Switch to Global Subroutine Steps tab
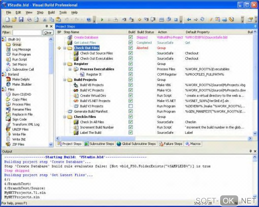Viewport: 259px width, 207px height. (x=136, y=144)
